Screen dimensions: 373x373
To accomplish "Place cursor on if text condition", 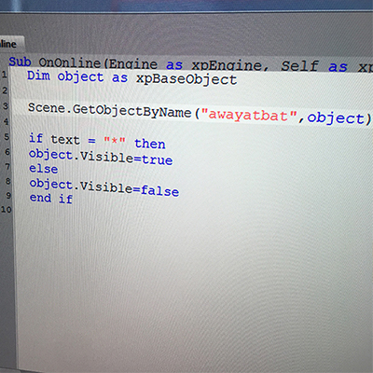I will 54,139.
